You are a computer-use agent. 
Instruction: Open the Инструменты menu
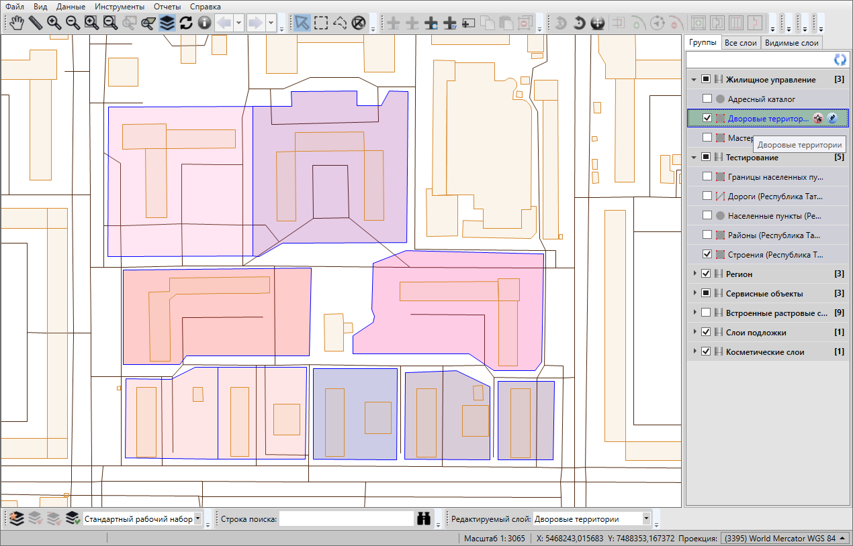click(x=120, y=6)
